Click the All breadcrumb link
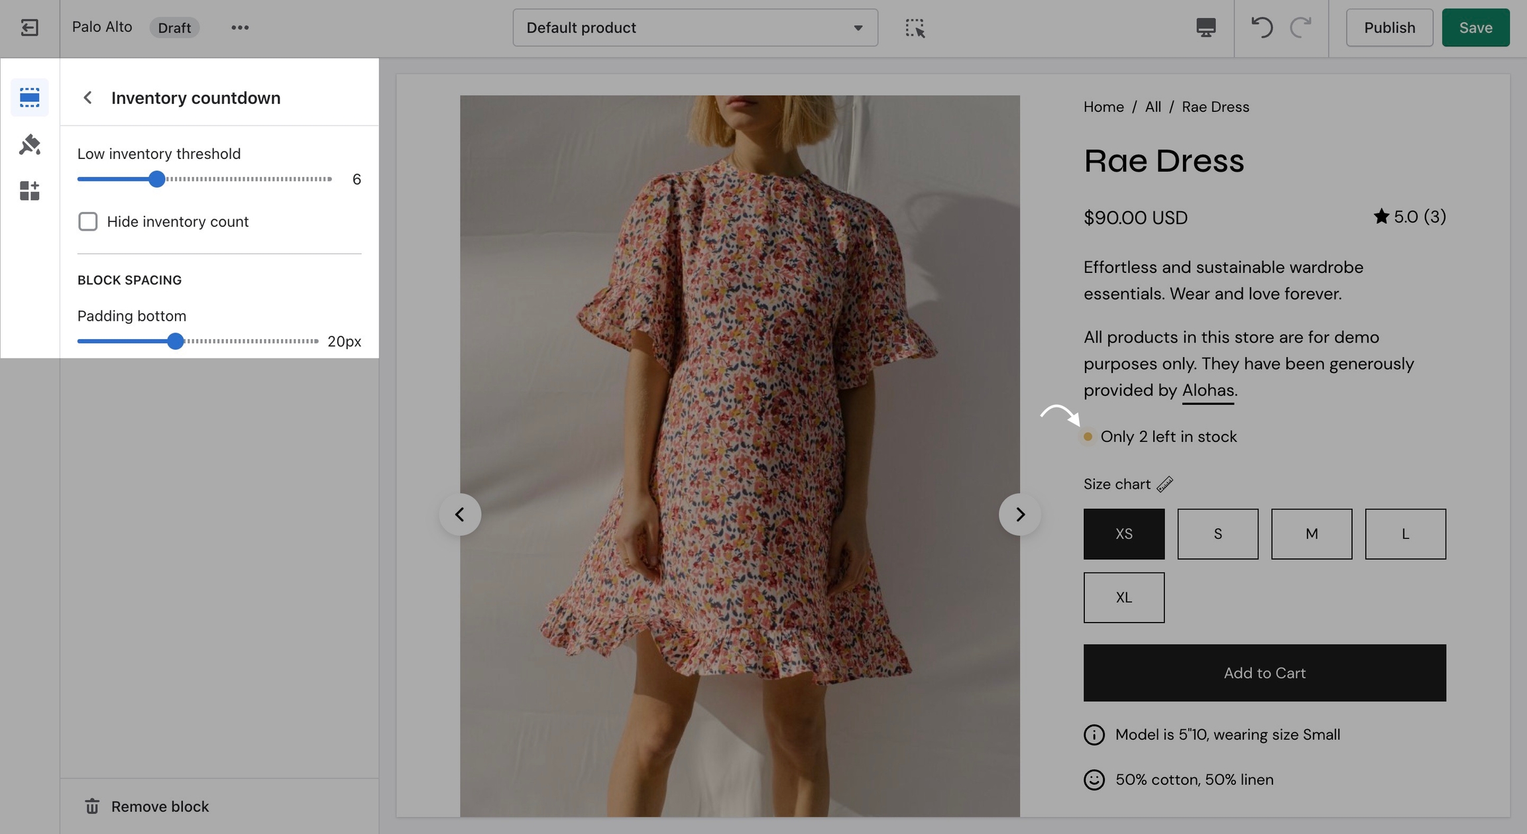Image resolution: width=1527 pixels, height=834 pixels. (x=1153, y=107)
